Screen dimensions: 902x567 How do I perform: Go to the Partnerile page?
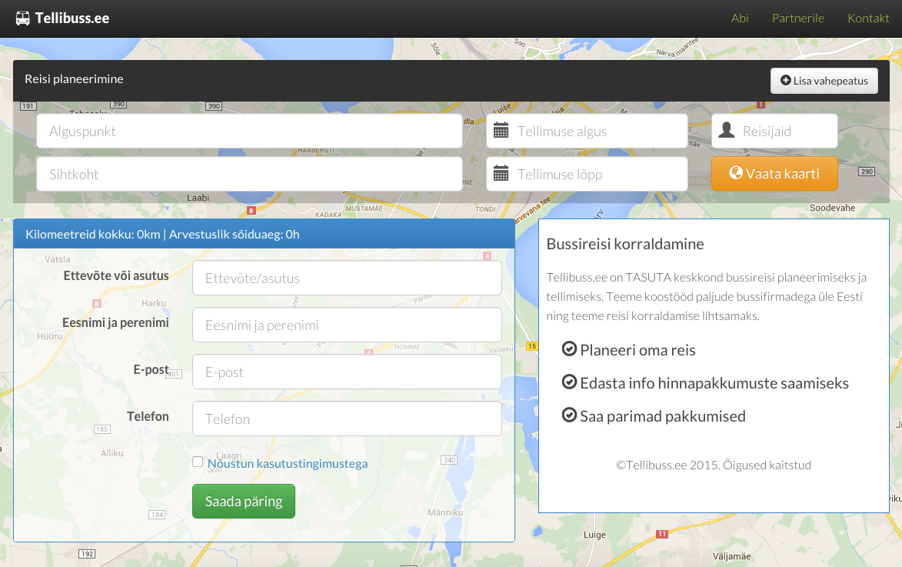tap(798, 18)
